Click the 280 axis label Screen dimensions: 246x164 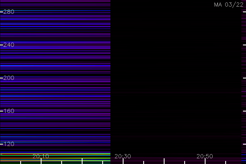(9, 12)
